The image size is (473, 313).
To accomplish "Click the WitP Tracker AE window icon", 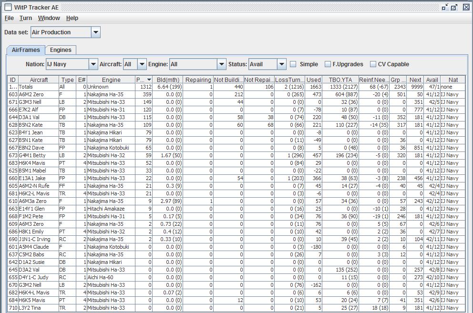I will click(8, 7).
